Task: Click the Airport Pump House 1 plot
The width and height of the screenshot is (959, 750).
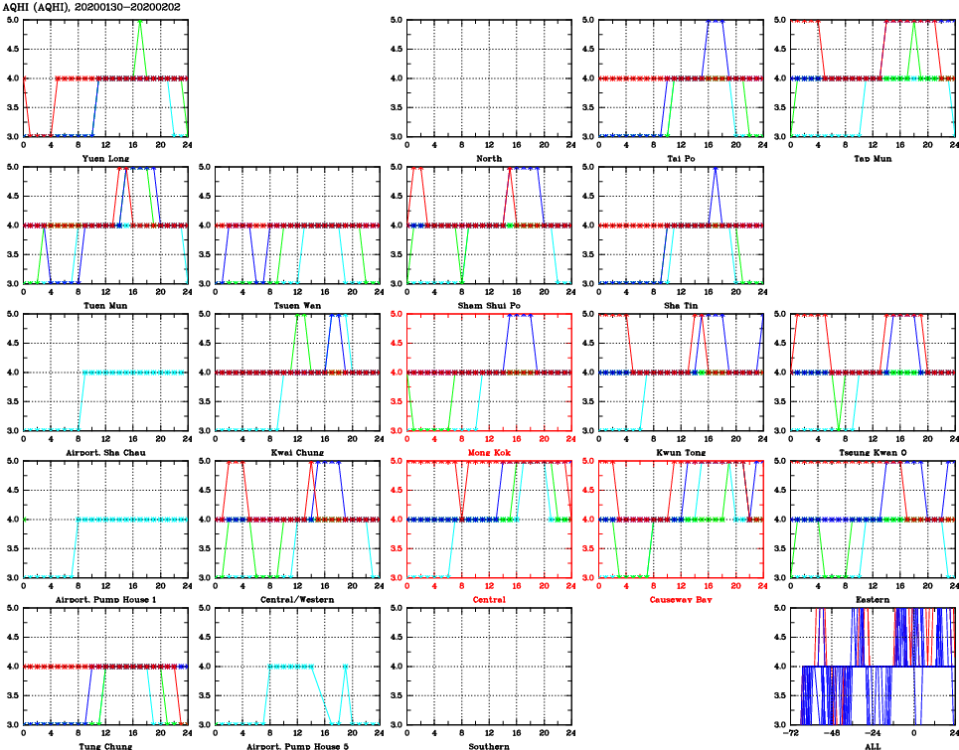Action: pyautogui.click(x=105, y=519)
